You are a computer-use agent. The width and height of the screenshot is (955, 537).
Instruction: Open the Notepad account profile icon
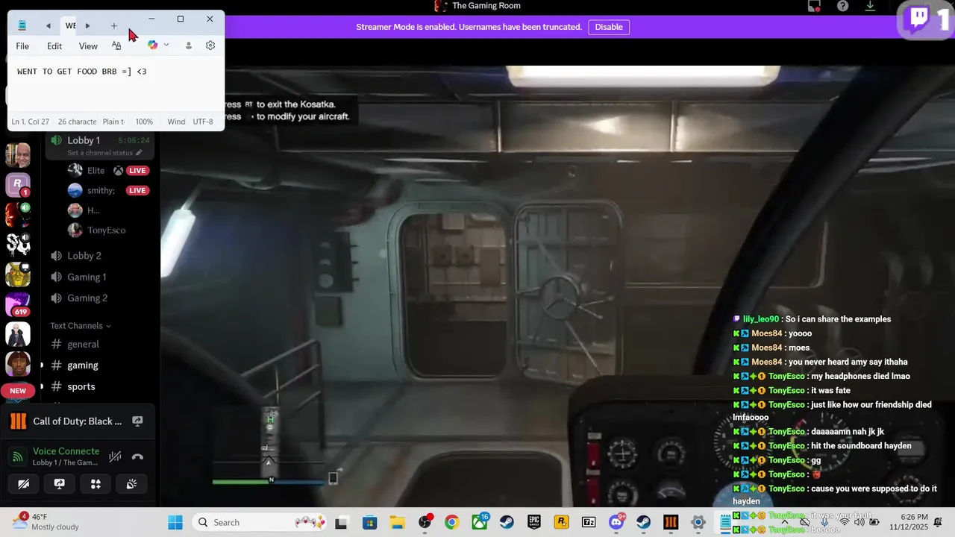(189, 45)
